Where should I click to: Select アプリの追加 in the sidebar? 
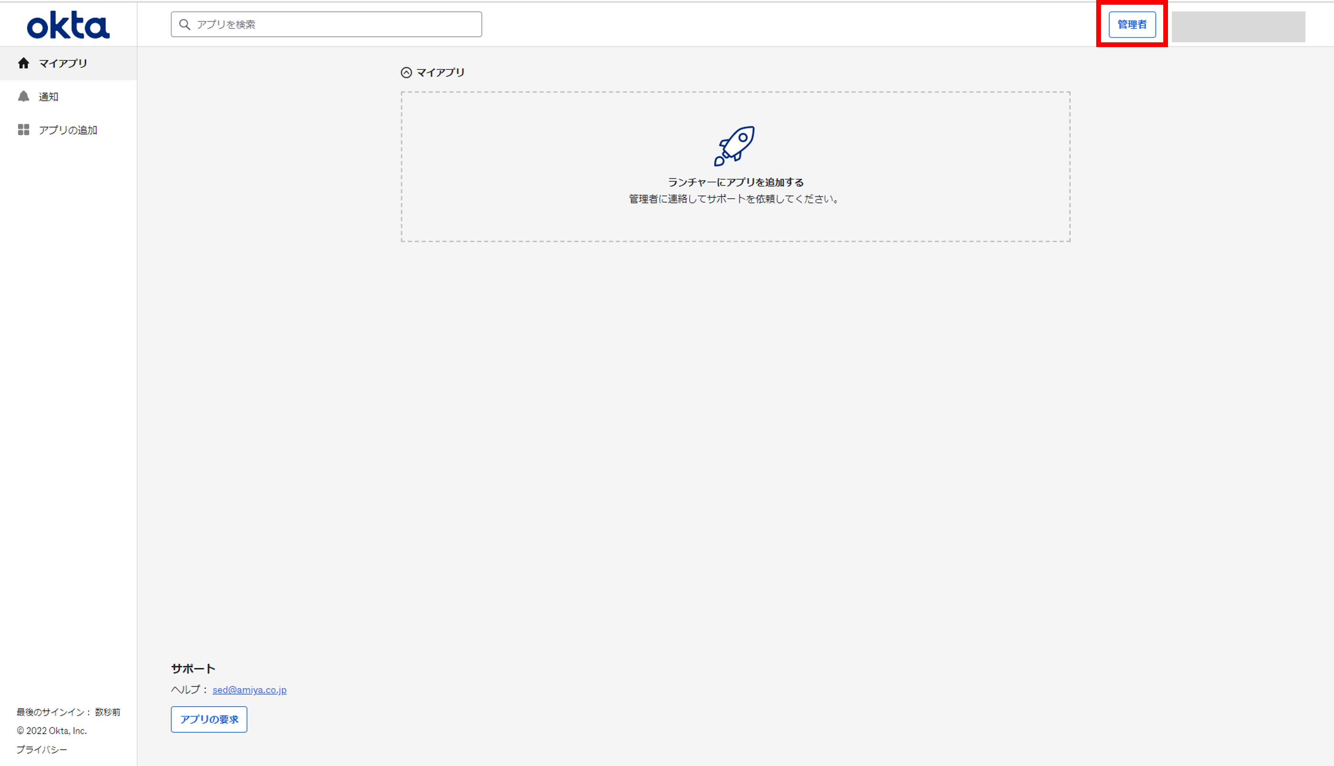coord(68,129)
